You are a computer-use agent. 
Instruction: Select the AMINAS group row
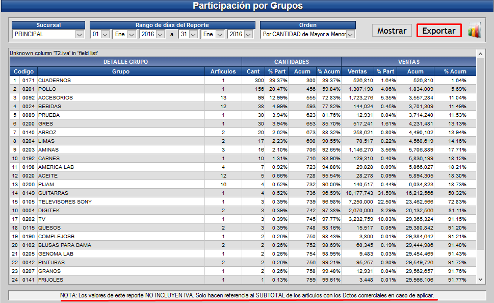coord(243,150)
